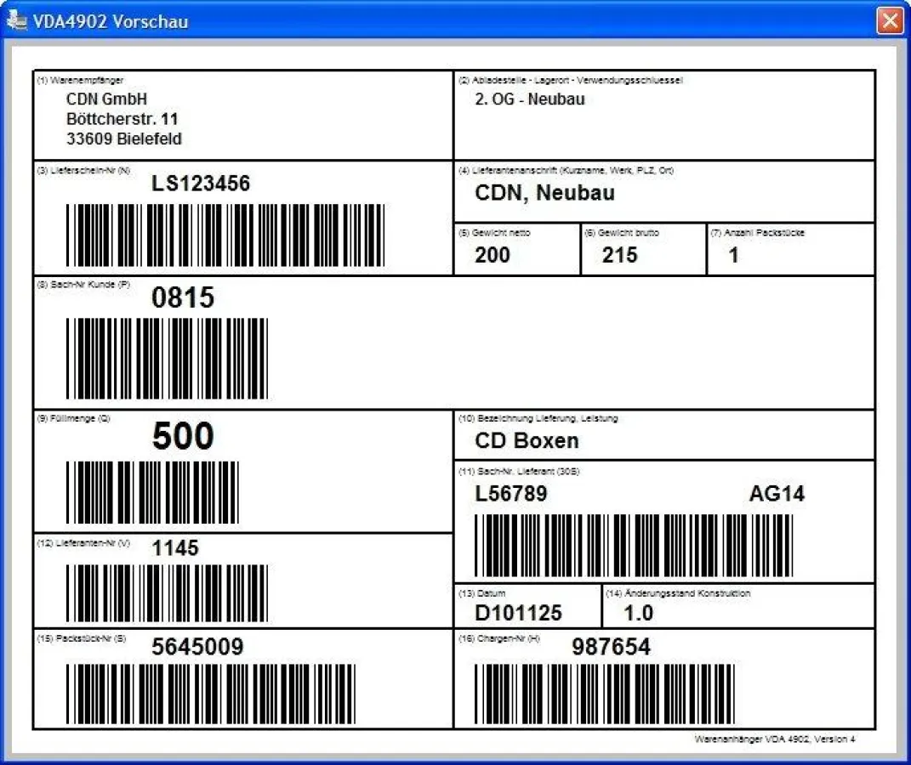Click the Warenempfänger address CDN GmbH
This screenshot has width=911, height=765.
108,99
